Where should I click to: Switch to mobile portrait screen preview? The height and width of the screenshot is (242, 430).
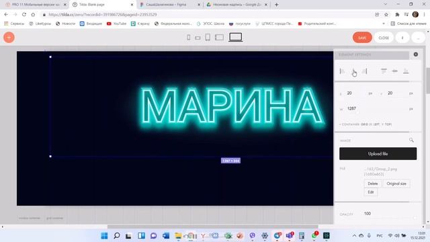pyautogui.click(x=189, y=38)
